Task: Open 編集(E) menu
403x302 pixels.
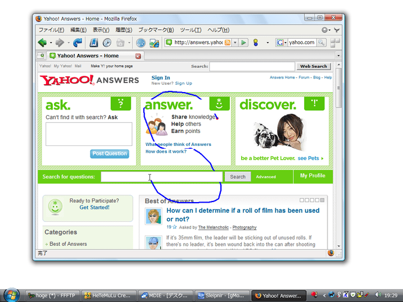Action: point(78,30)
